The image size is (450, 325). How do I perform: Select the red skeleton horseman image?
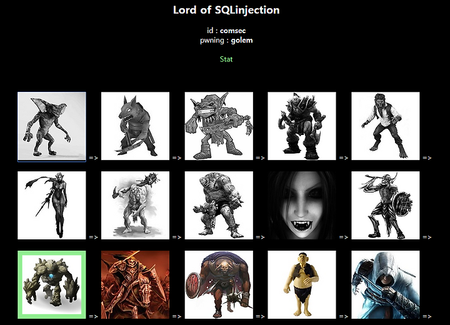(x=135, y=284)
